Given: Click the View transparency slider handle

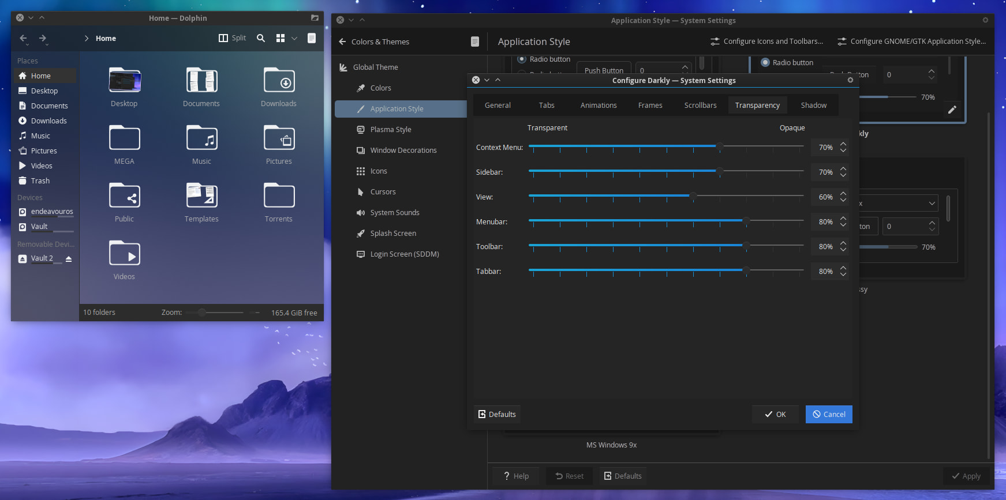Looking at the screenshot, I should coord(693,196).
